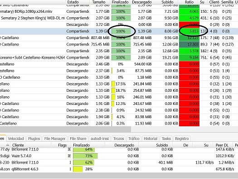Open the Registro tab
The height and width of the screenshot is (179, 238).
(182, 139)
